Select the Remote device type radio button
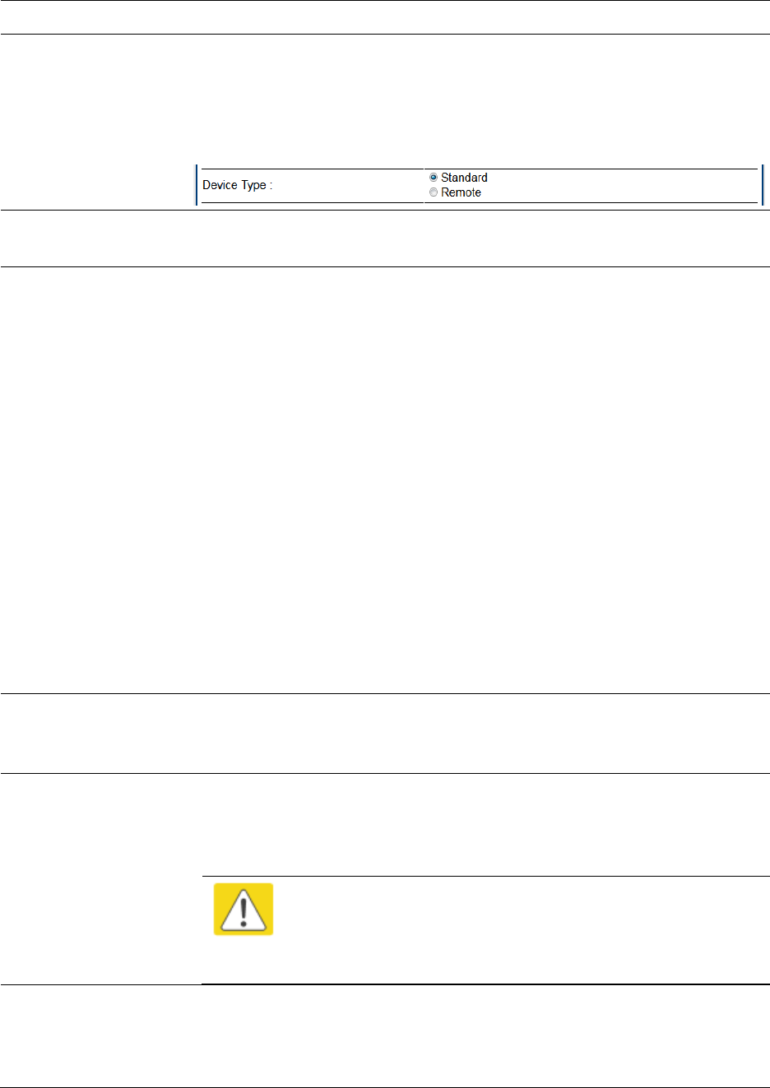The image size is (770, 1088). [434, 192]
